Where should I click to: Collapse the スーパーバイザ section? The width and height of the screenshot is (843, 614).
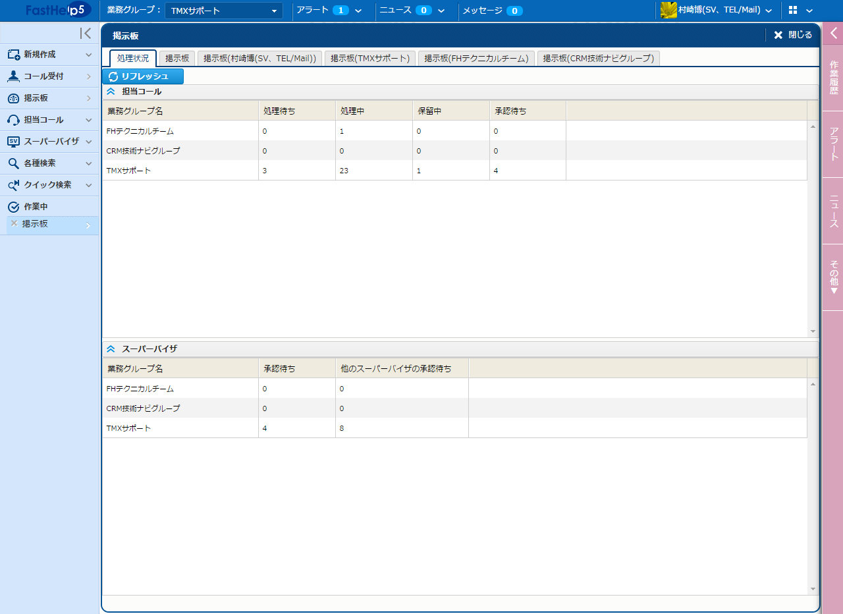[111, 349]
